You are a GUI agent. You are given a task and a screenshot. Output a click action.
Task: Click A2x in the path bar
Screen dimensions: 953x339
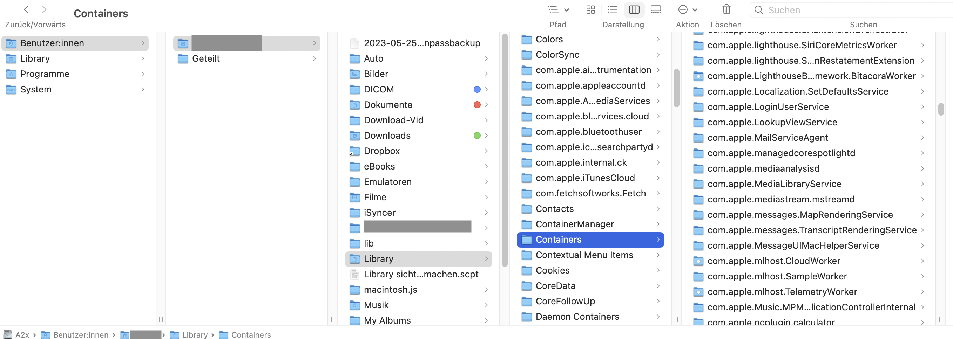(16, 334)
